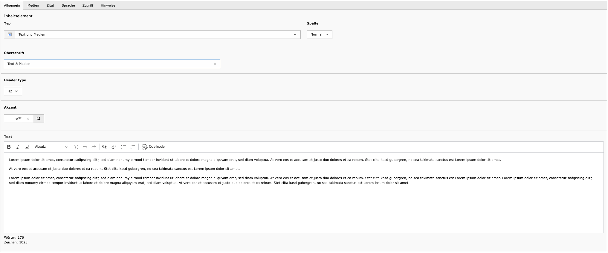Click the remove format icon
This screenshot has height=253, width=608.
76,147
